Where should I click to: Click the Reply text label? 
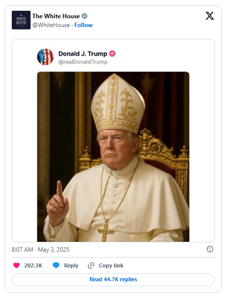pos(71,265)
